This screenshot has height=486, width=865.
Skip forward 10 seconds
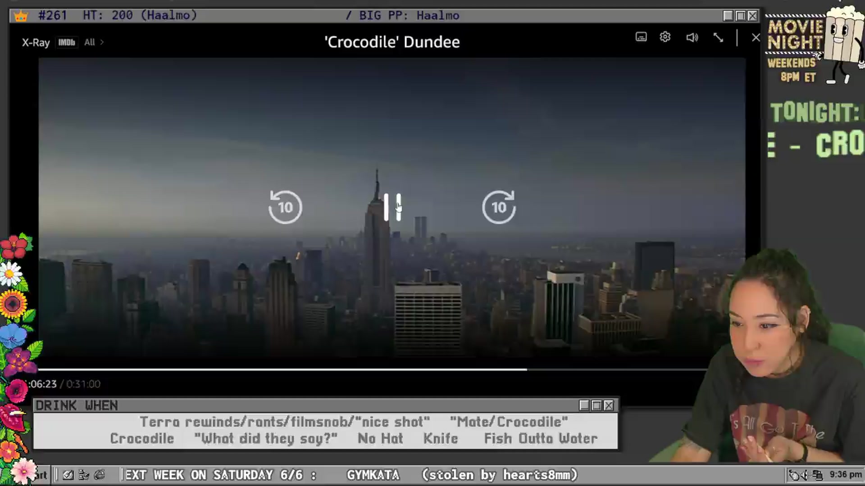coord(499,207)
